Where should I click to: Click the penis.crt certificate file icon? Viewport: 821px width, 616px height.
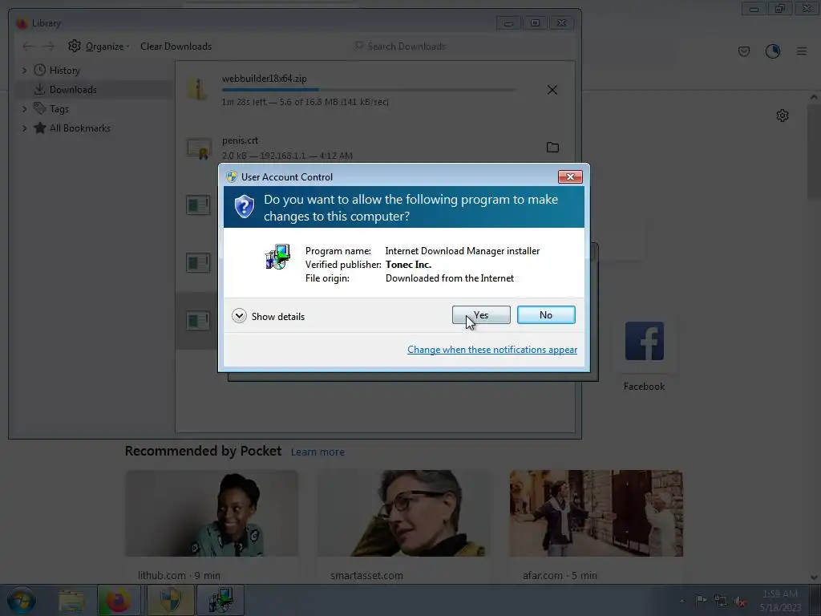click(x=199, y=149)
